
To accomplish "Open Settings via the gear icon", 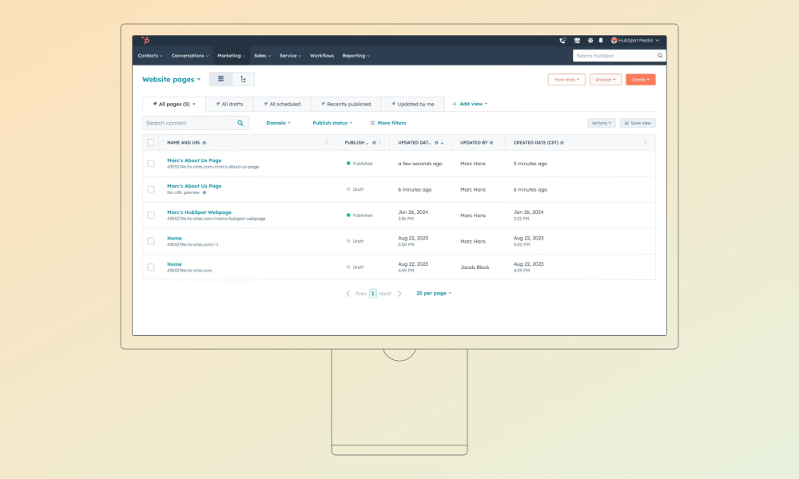I will point(590,40).
